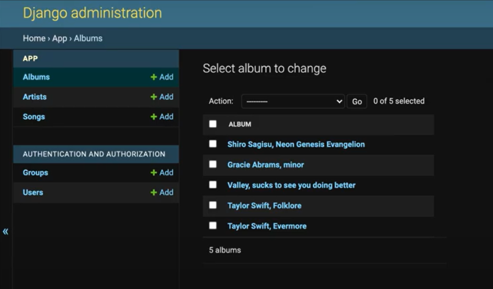Open album Valley, sucks to see you doing better

(292, 185)
